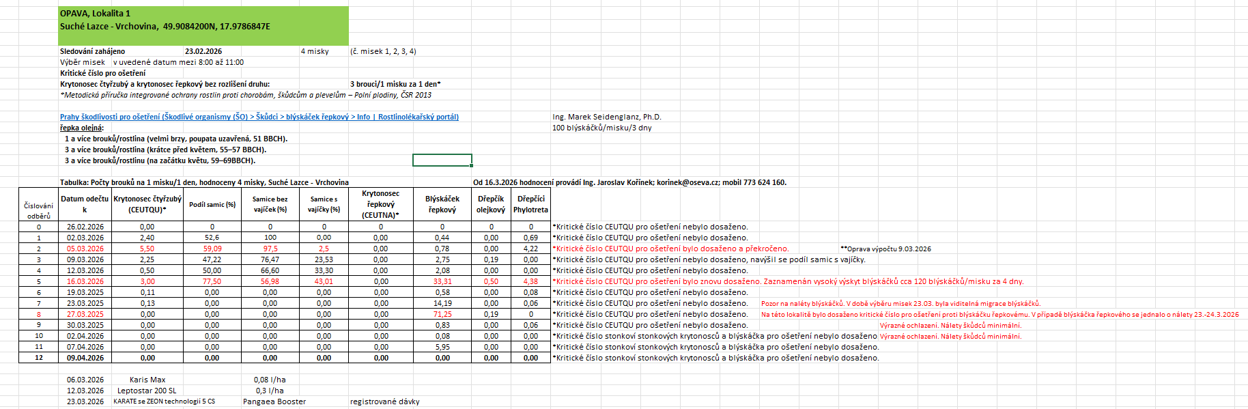Select the green OPAVA, Lokalita 1 title cell
The height and width of the screenshot is (409, 1248).
pyautogui.click(x=203, y=25)
